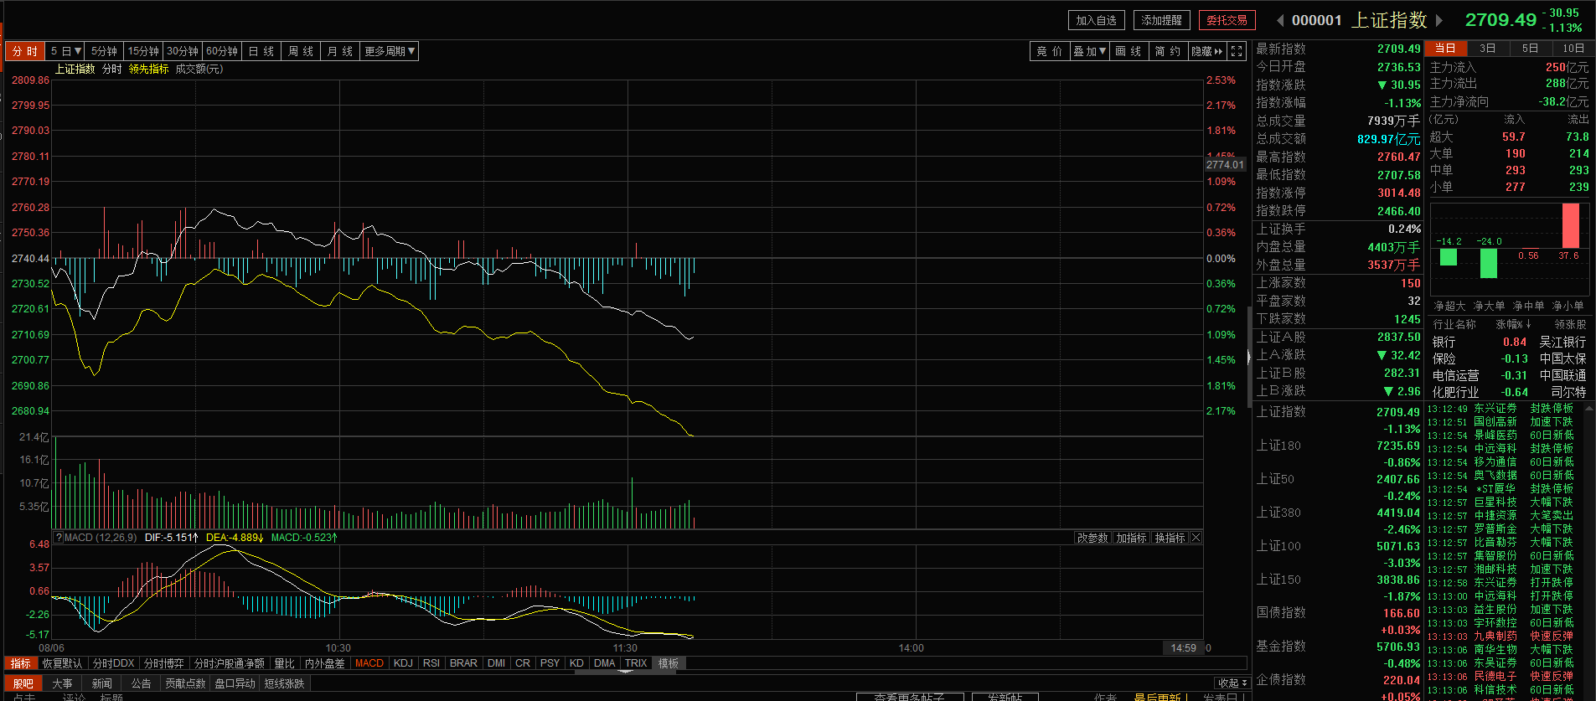Image resolution: width=1596 pixels, height=701 pixels.
Task: Click the 简约 simple view button
Action: tap(1168, 51)
